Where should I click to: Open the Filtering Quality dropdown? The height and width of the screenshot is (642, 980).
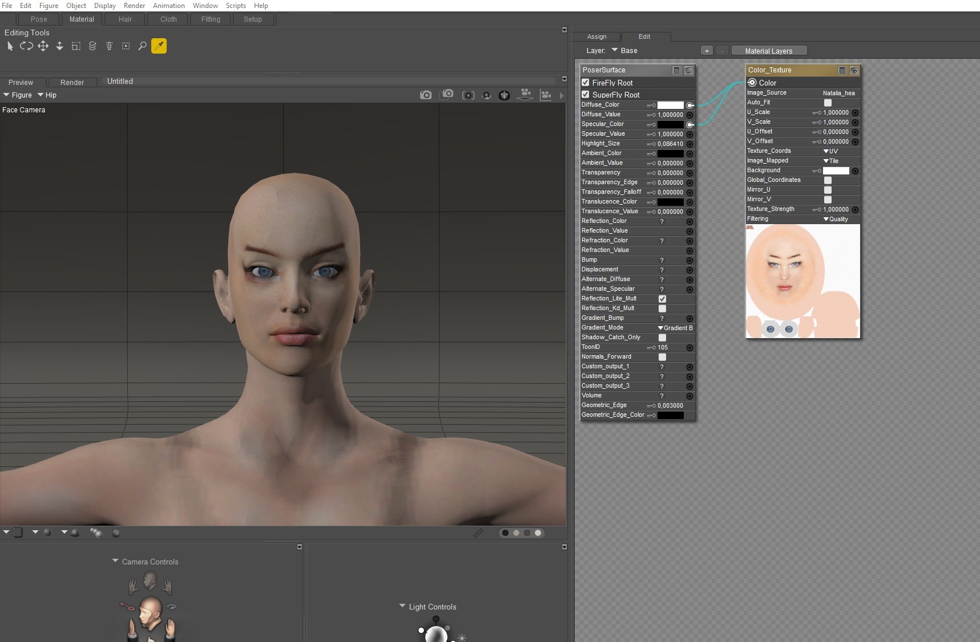(x=836, y=219)
